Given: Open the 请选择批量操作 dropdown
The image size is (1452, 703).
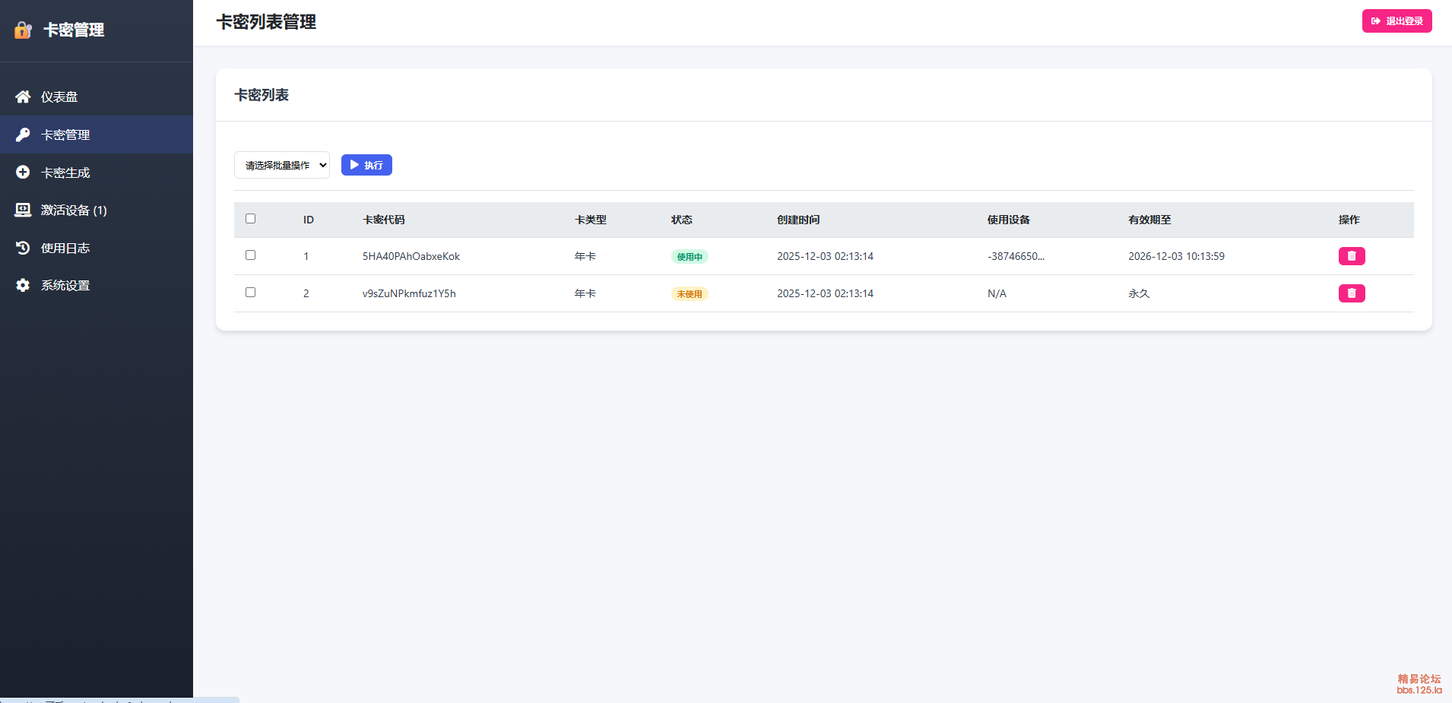Looking at the screenshot, I should click(281, 165).
